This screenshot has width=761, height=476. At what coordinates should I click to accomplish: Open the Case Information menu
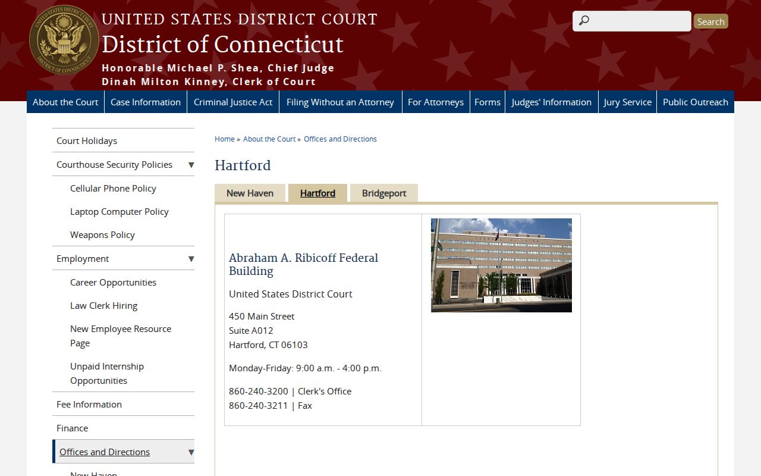pyautogui.click(x=146, y=102)
